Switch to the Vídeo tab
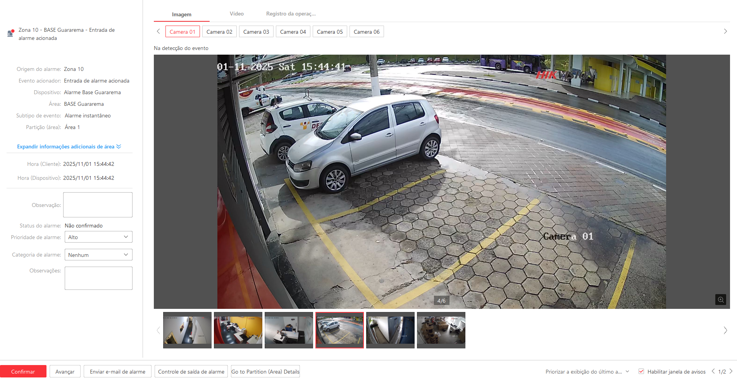The width and height of the screenshot is (737, 379). pos(236,14)
